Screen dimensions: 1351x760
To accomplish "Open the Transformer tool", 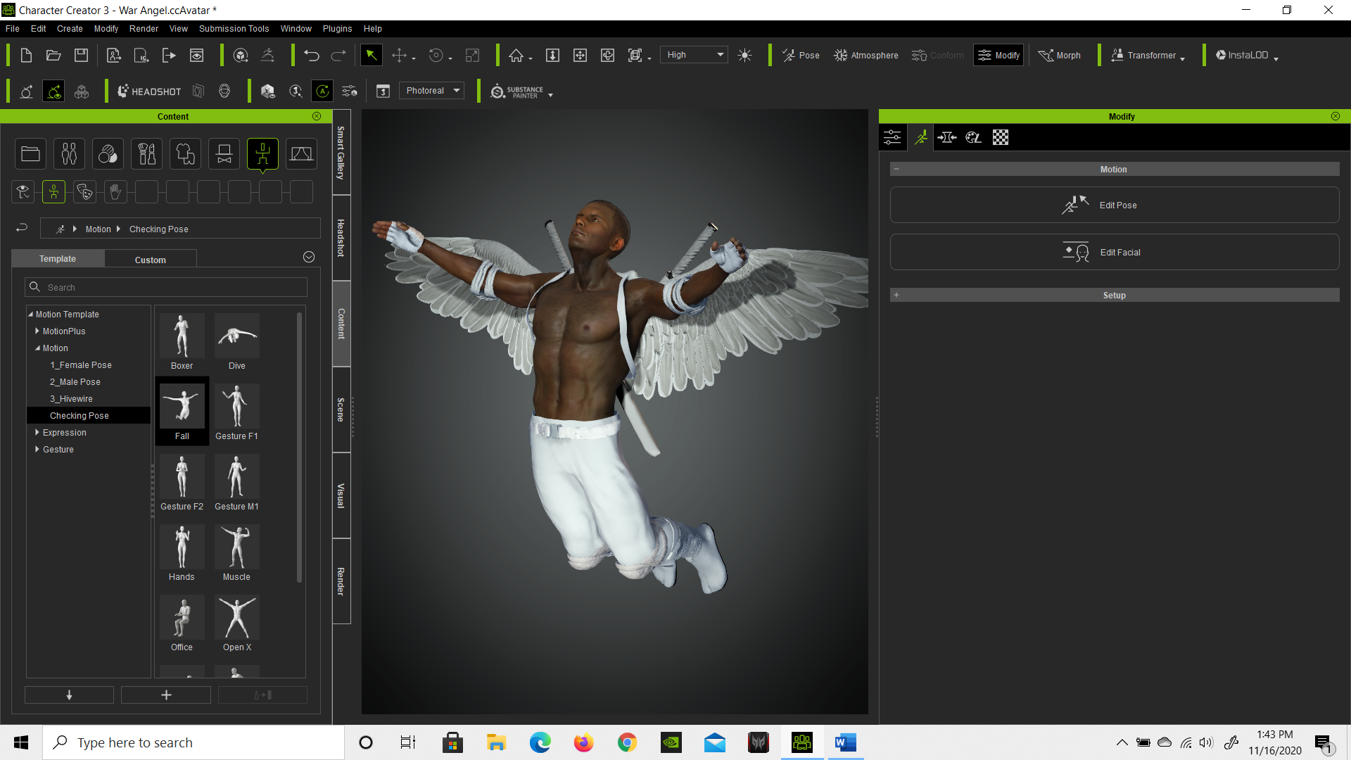I will 1143,56.
